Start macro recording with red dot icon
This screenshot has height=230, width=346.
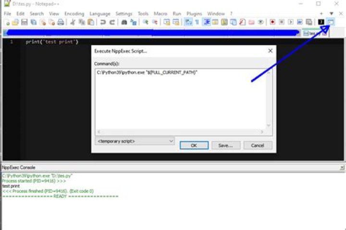point(272,22)
